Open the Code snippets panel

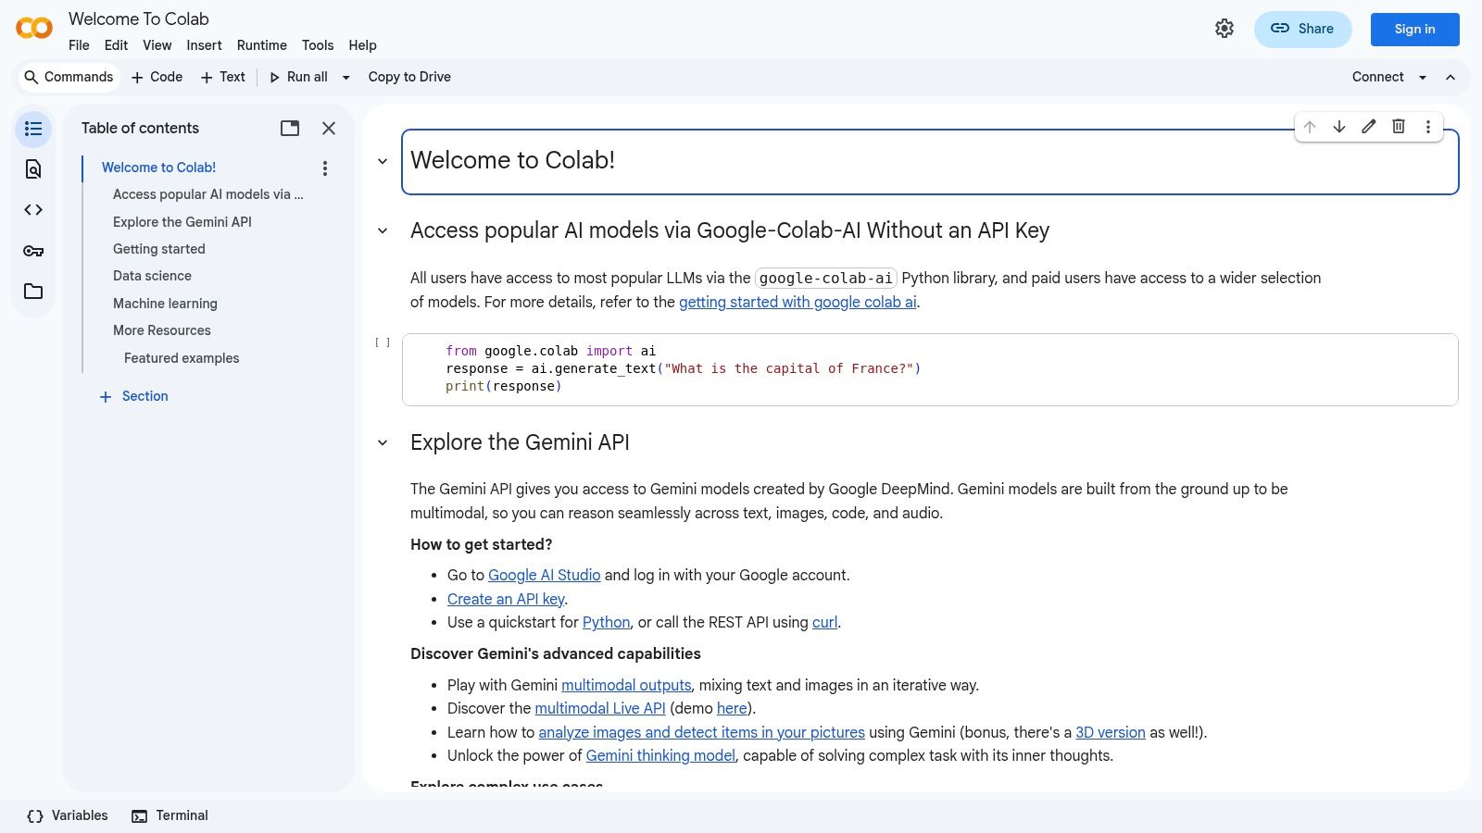pos(32,209)
